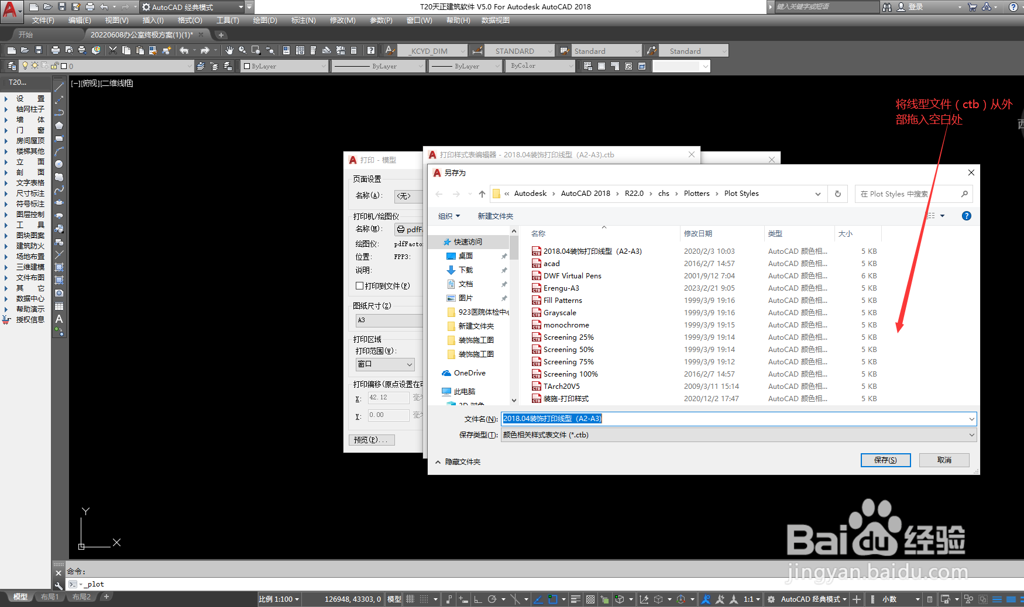Open the Properties palette icon
The image size is (1024, 607).
286,50
